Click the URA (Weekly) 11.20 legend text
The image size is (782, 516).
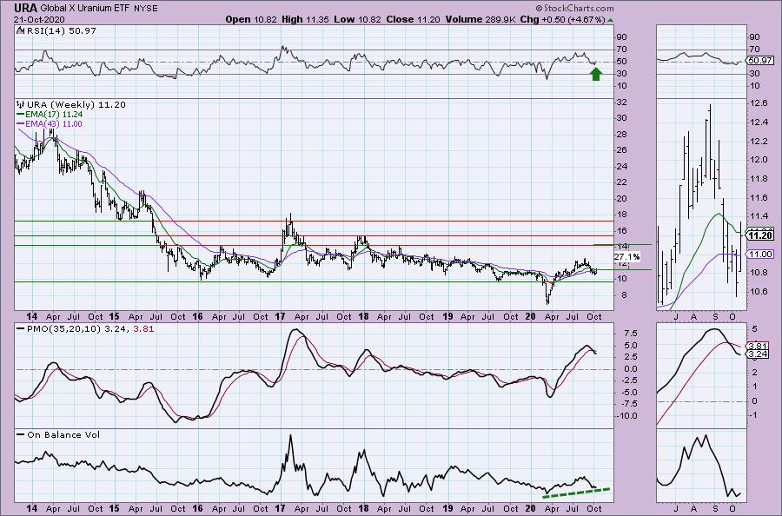[x=76, y=105]
